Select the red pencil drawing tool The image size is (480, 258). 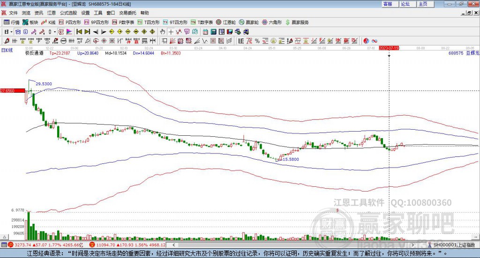tap(7, 41)
